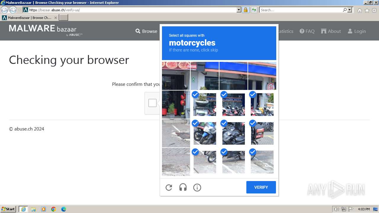The image size is (379, 213).
Task: Deselect the tile with motorcycle underside and stand
Action: [234, 162]
